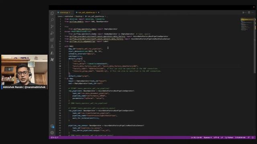
Task: Click the resource_group_name line
Action: pyautogui.click(x=117, y=71)
